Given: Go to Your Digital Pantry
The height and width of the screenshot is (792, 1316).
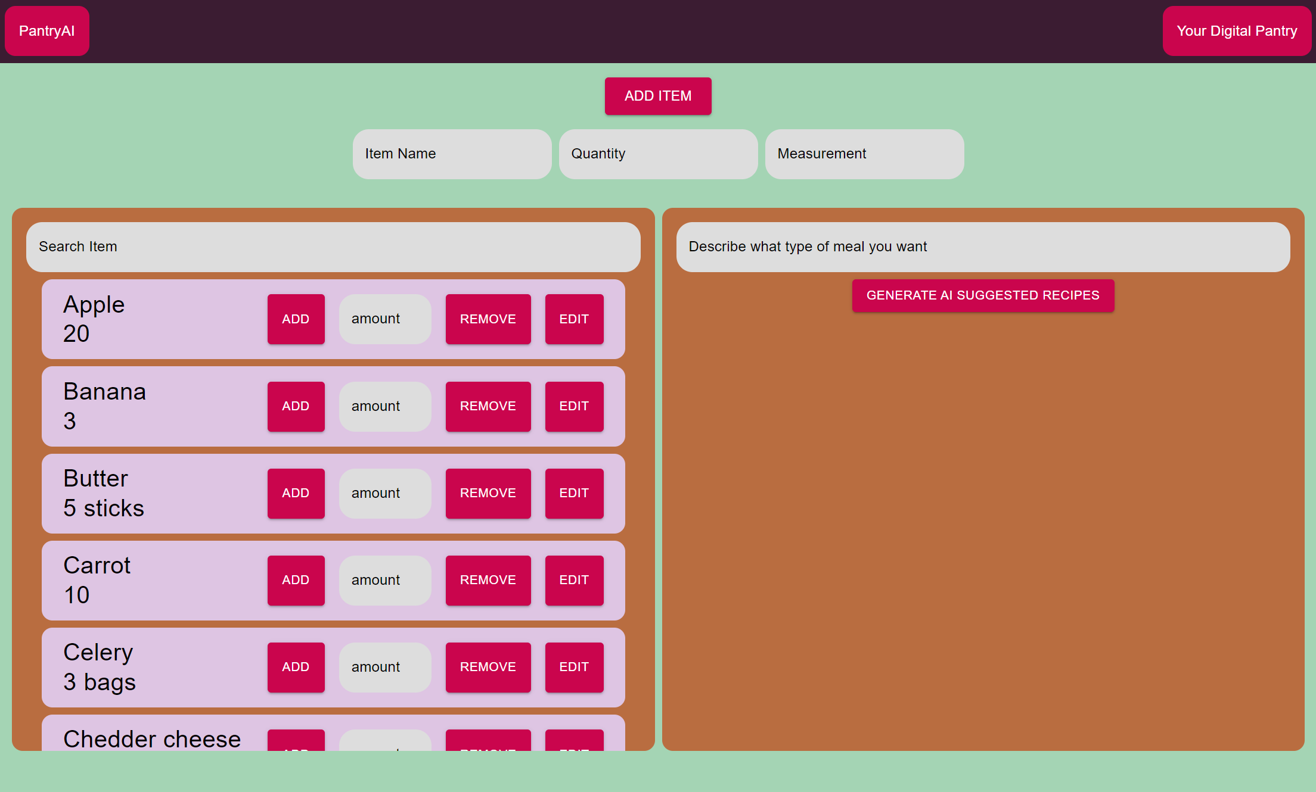Looking at the screenshot, I should pyautogui.click(x=1237, y=31).
